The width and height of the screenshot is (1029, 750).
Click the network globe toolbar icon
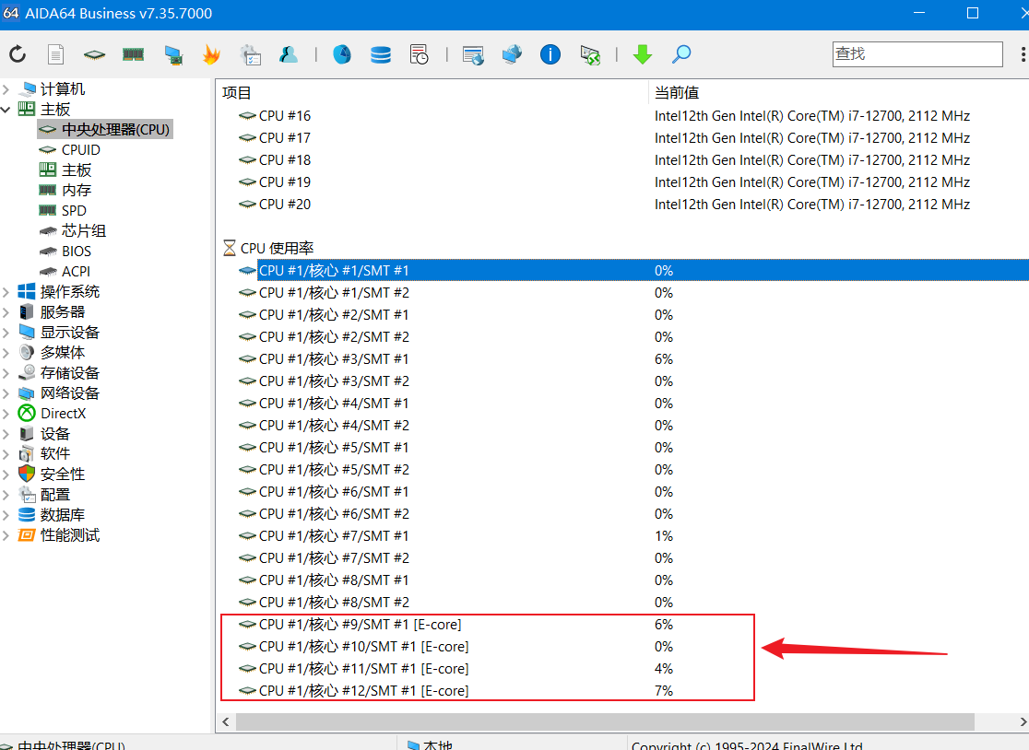tap(512, 54)
